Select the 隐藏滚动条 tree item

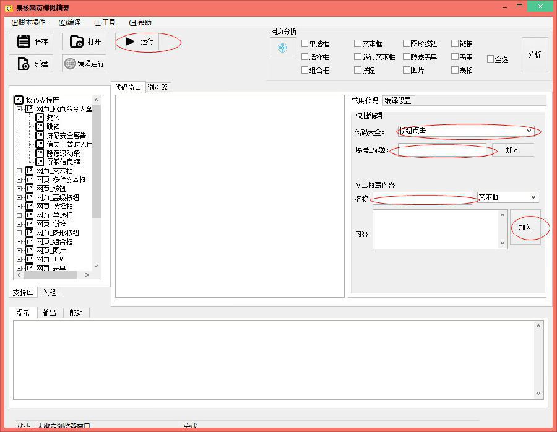63,153
